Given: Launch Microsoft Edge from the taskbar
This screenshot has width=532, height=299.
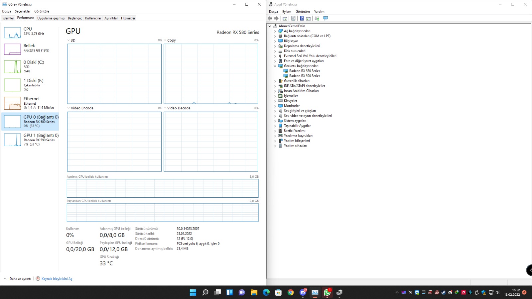Looking at the screenshot, I should pos(266,292).
